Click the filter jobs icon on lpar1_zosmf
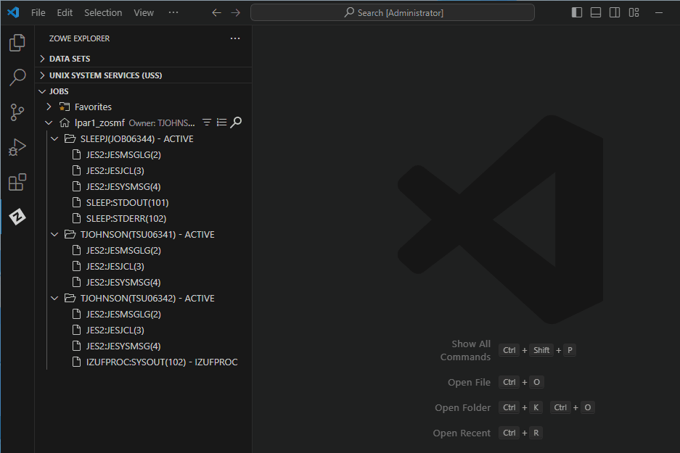Viewport: 680px width, 453px height. 207,122
